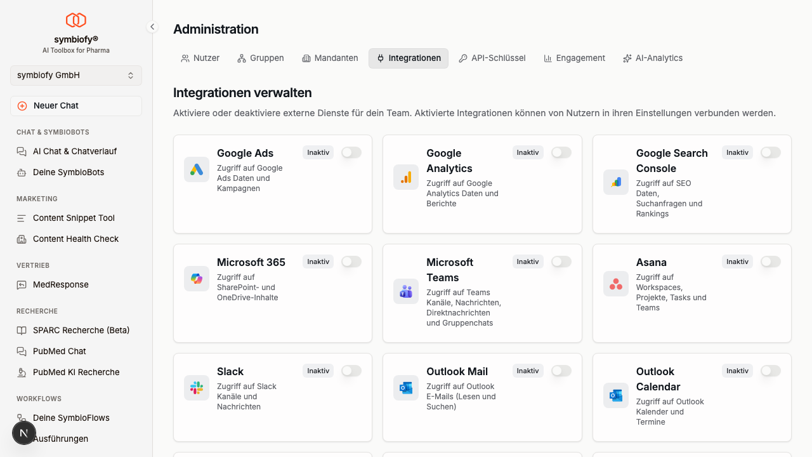Click the Microsoft Teams logo icon
The image size is (812, 457).
pyautogui.click(x=406, y=291)
